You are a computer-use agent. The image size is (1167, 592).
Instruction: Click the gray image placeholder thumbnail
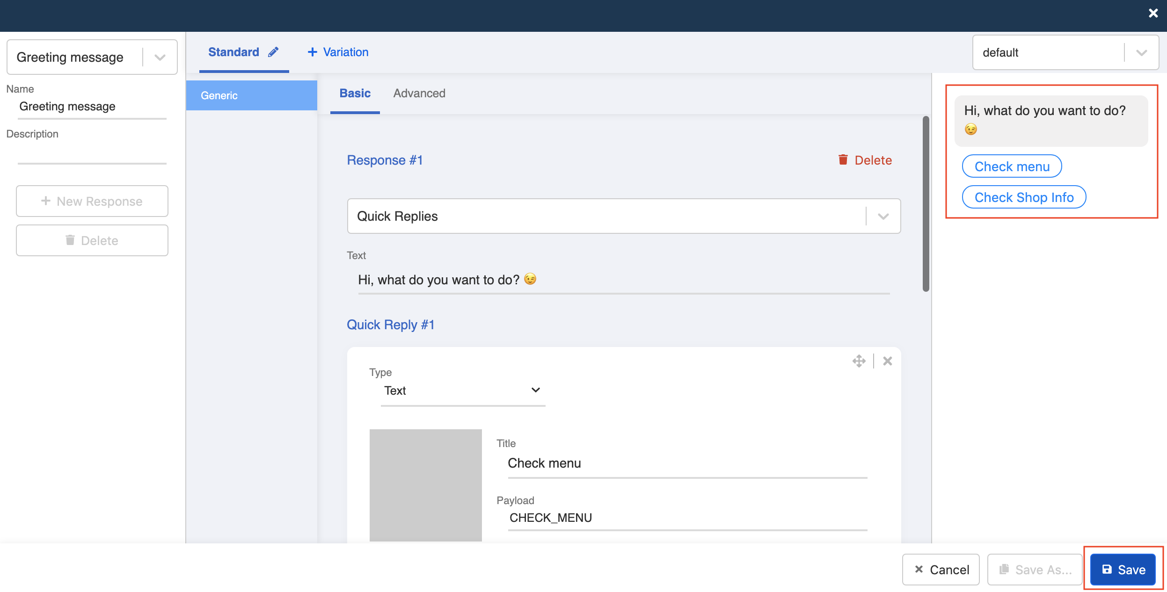point(425,485)
